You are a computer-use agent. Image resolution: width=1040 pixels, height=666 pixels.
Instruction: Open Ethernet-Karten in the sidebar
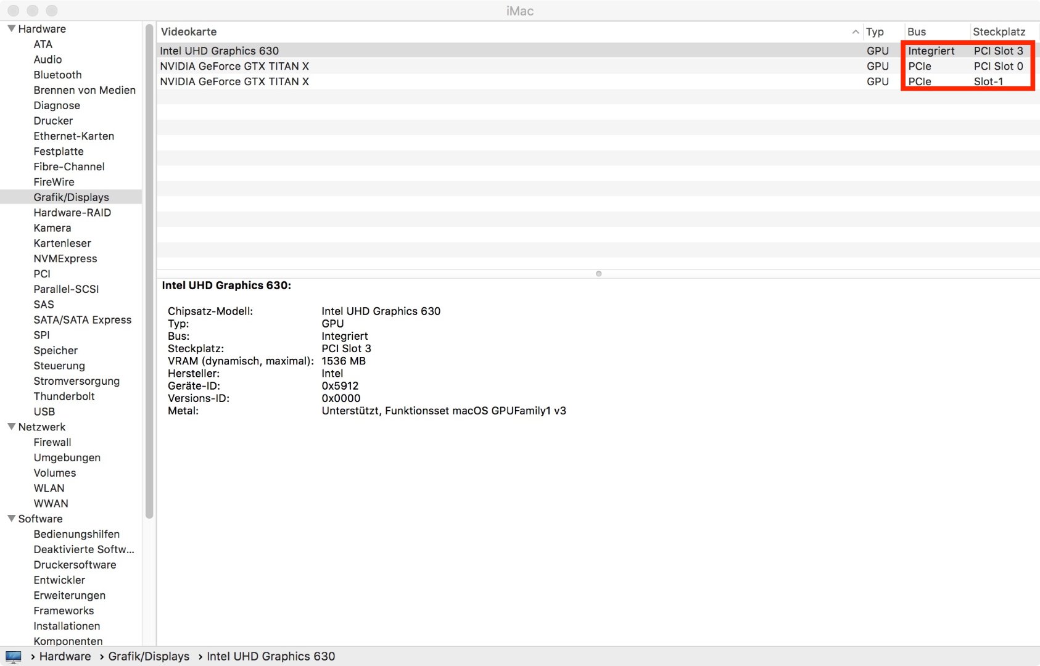[74, 136]
